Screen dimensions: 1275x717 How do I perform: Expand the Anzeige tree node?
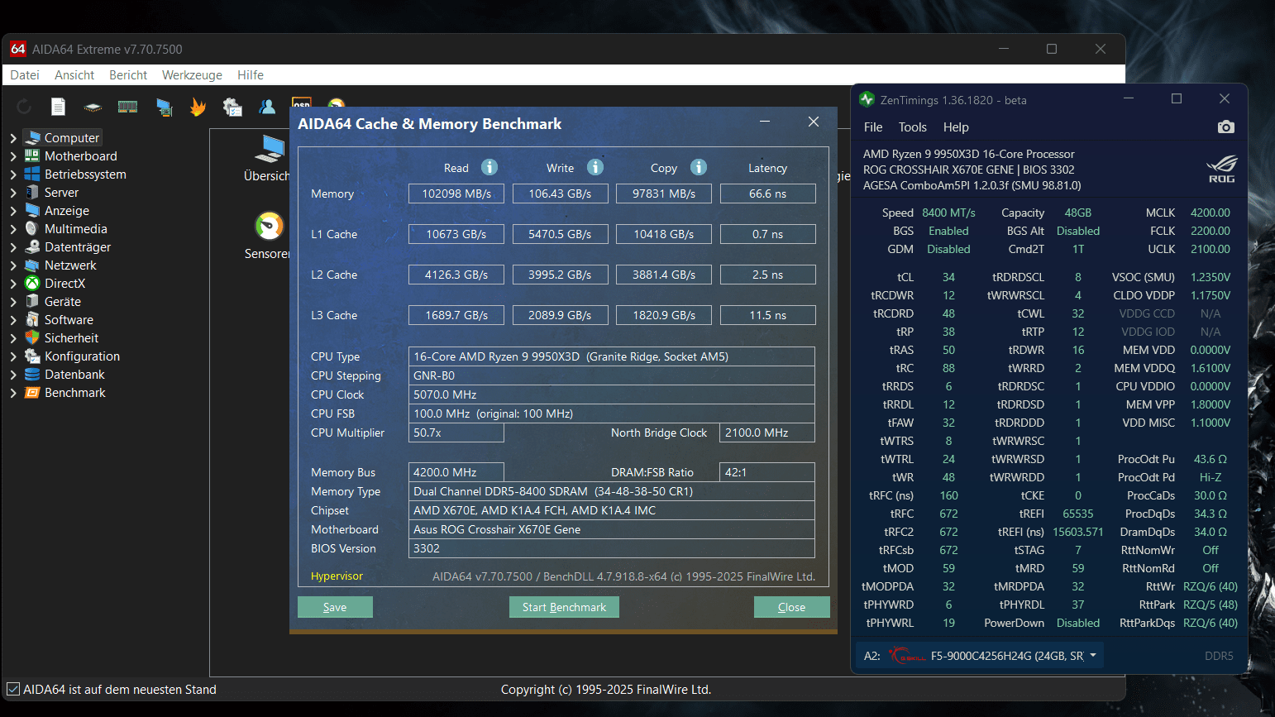click(x=13, y=211)
